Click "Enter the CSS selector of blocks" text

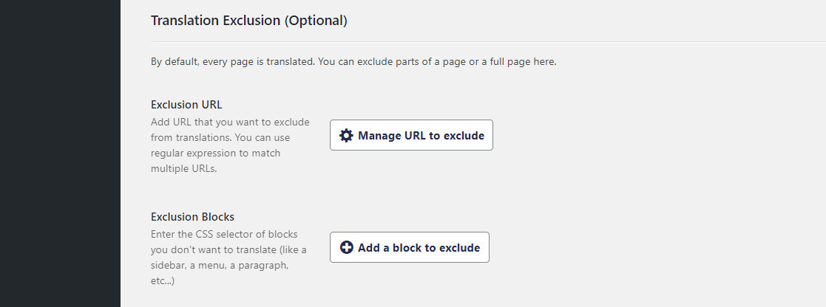coord(226,234)
